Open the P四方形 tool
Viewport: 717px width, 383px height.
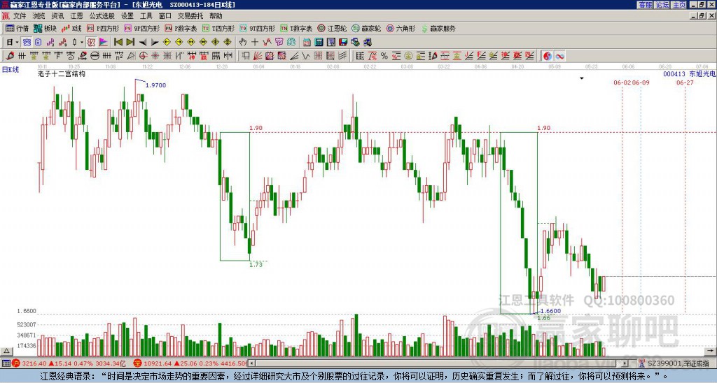pos(103,28)
